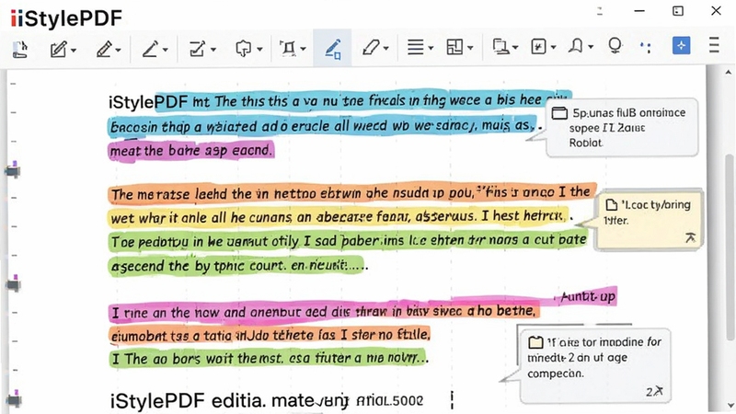
Task: Select the pencil drawing tool
Action: coord(104,49)
